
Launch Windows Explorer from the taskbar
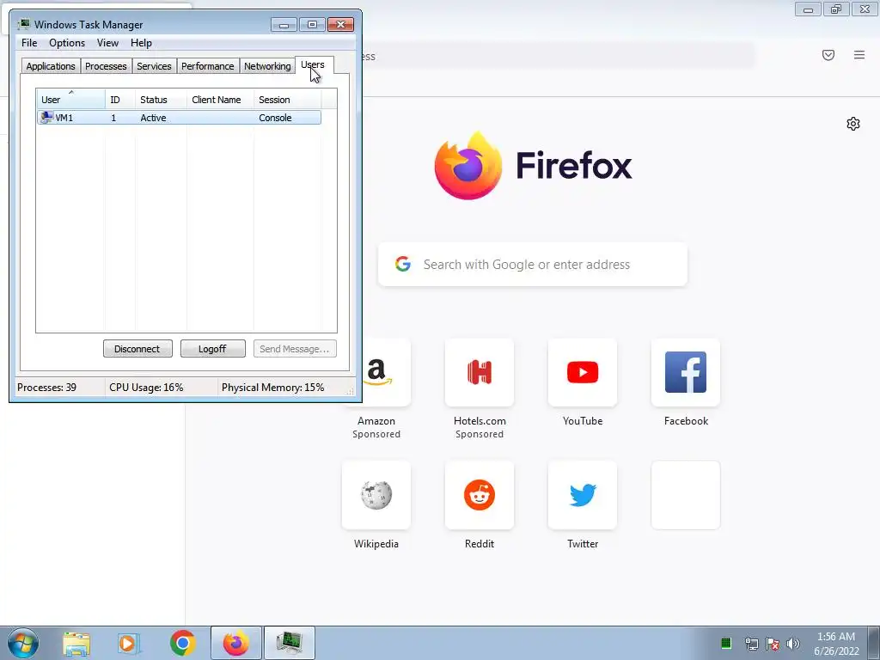click(76, 643)
